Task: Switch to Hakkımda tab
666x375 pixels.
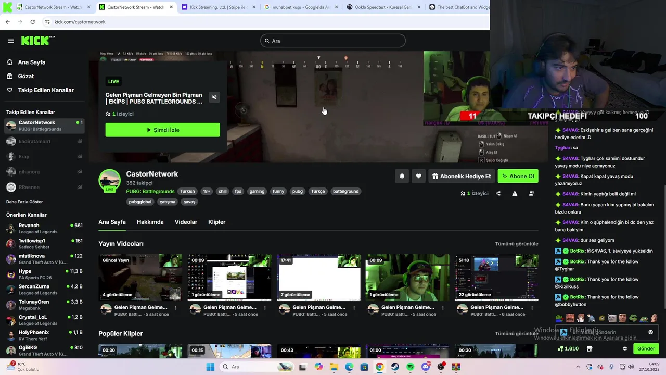Action: [150, 222]
